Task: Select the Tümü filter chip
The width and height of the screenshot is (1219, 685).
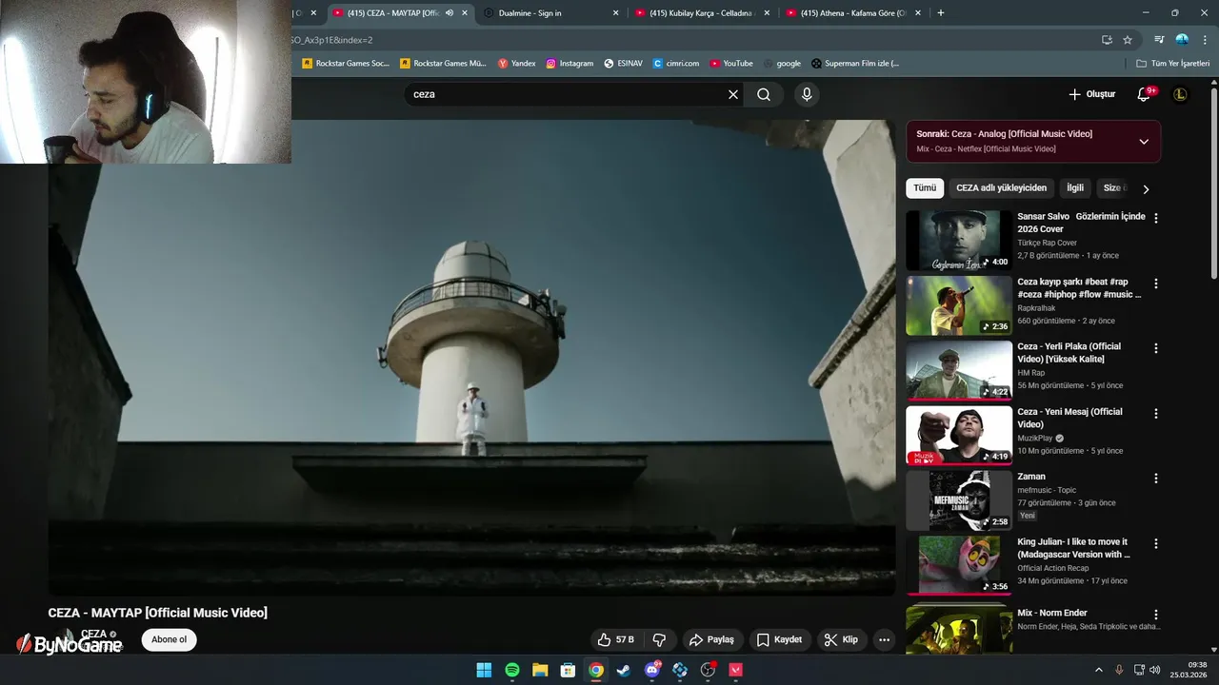Action: point(925,188)
